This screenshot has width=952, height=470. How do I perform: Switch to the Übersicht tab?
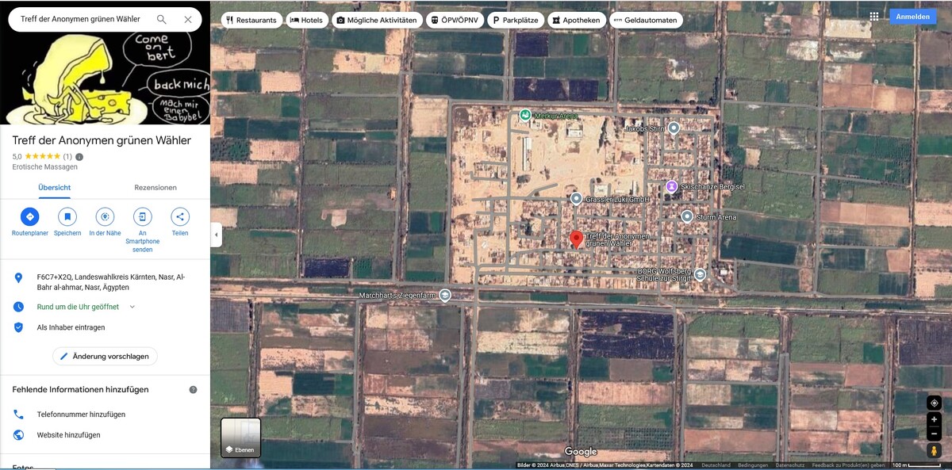point(55,188)
